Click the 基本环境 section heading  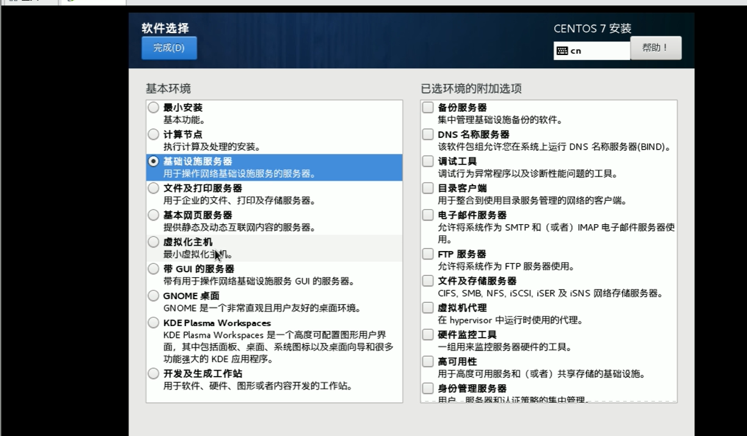168,89
